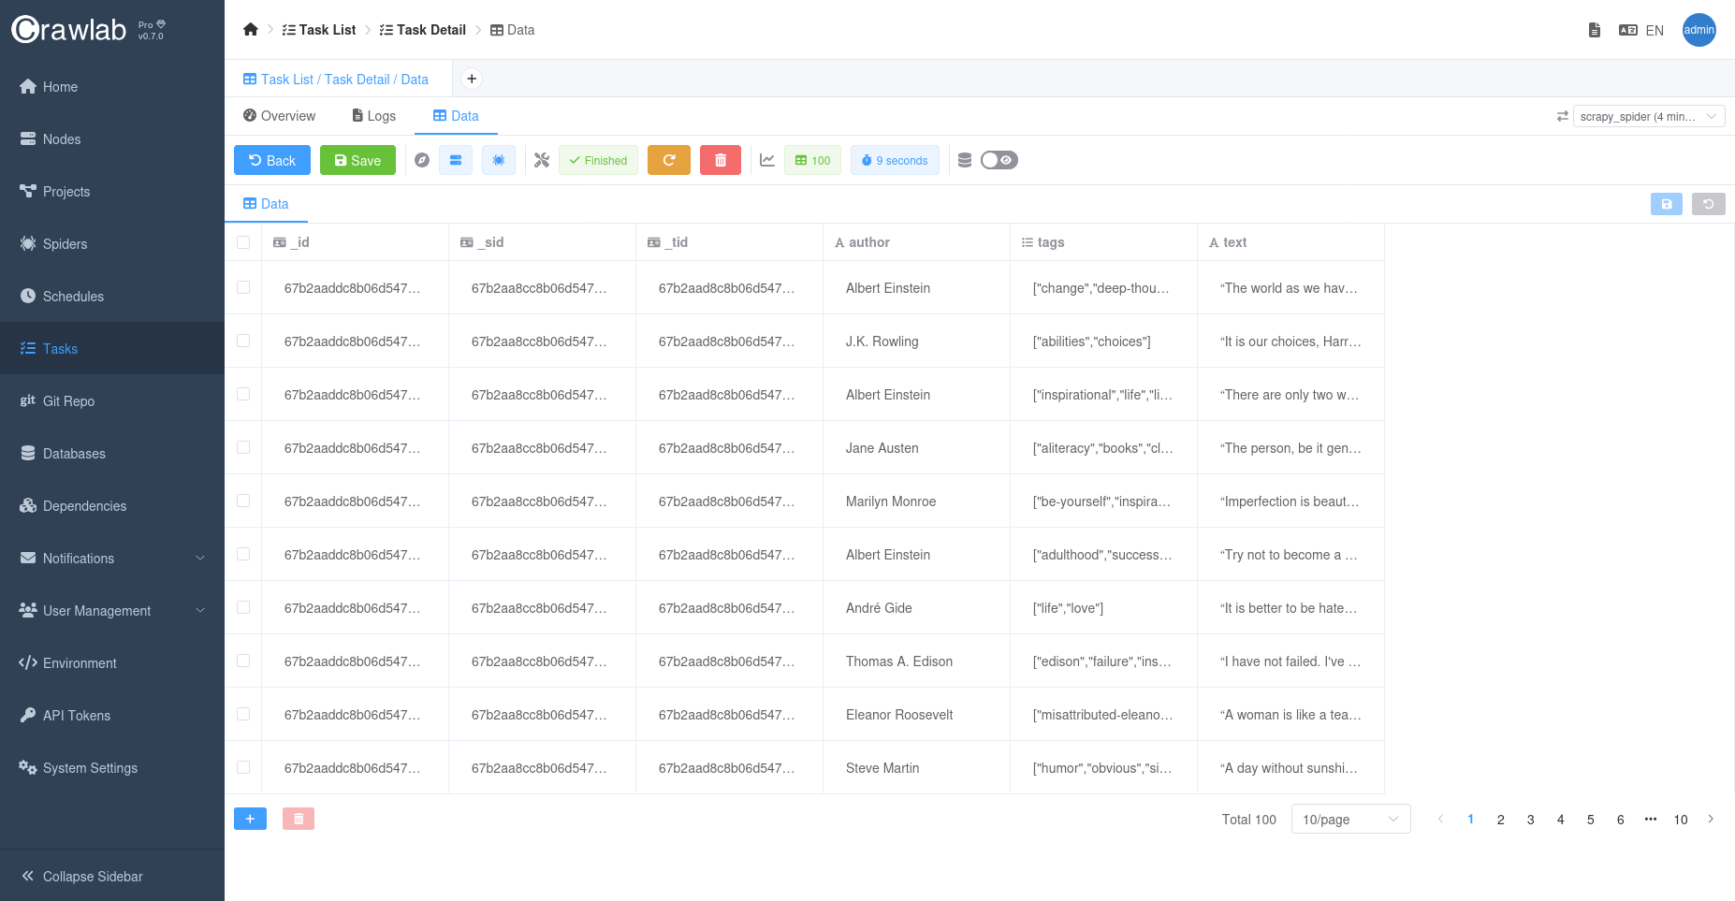Click the blue add row plus button
The width and height of the screenshot is (1735, 901).
pyautogui.click(x=250, y=819)
